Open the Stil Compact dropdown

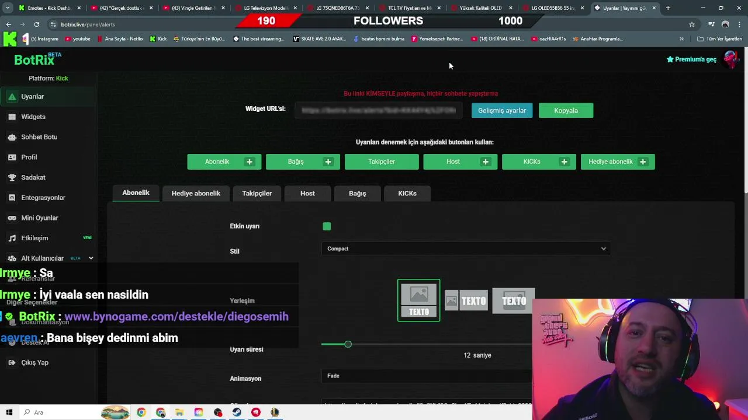(466, 249)
